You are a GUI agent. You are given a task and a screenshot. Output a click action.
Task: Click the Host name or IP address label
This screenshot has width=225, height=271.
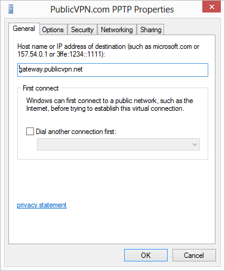[x=108, y=50]
